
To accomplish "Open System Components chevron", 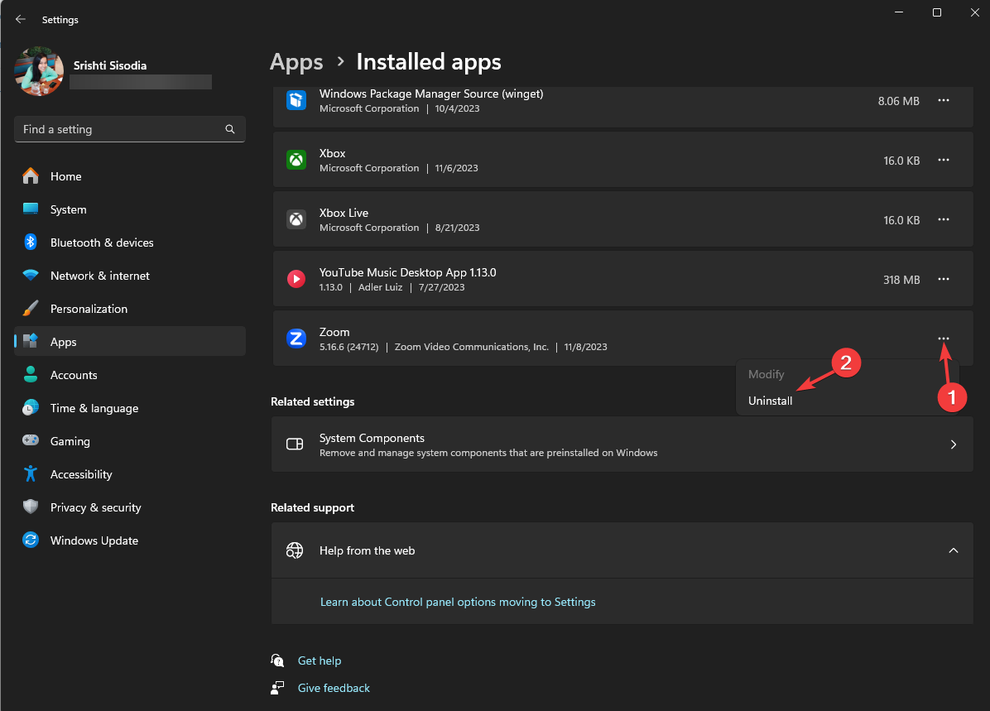I will point(954,444).
